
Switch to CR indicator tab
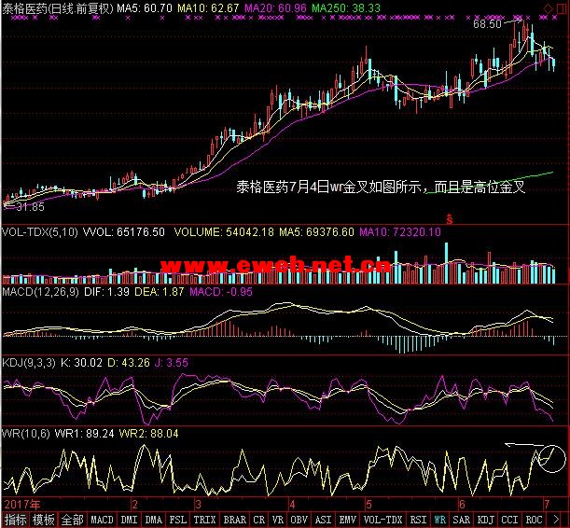coord(258,520)
